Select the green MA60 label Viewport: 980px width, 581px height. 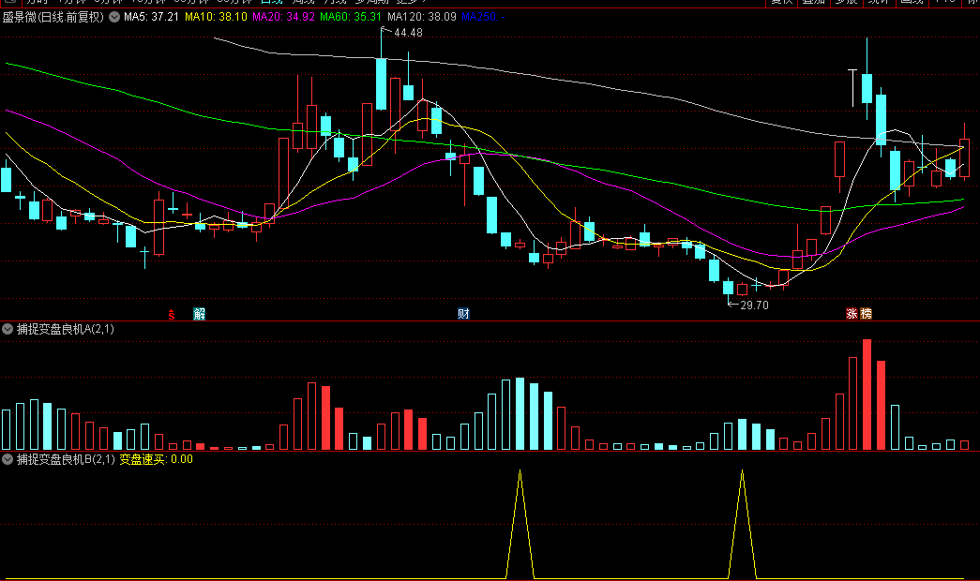coord(351,17)
